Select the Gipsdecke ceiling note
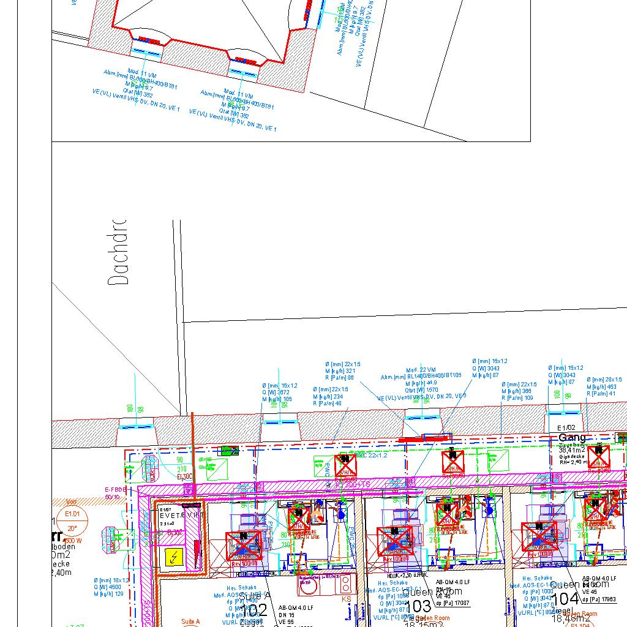The height and width of the screenshot is (627, 627). (x=572, y=456)
